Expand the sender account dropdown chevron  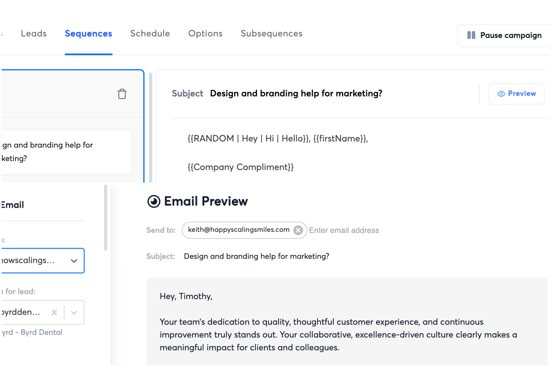(74, 261)
